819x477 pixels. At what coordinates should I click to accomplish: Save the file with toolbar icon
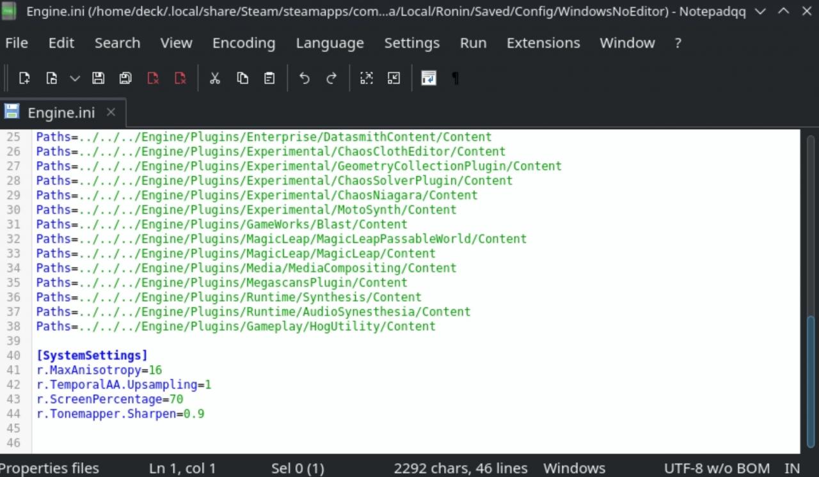(x=98, y=78)
